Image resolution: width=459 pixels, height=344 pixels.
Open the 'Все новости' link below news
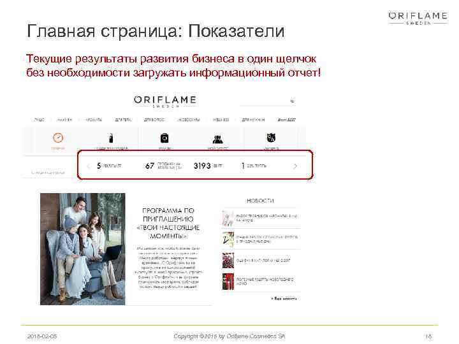[x=284, y=299]
